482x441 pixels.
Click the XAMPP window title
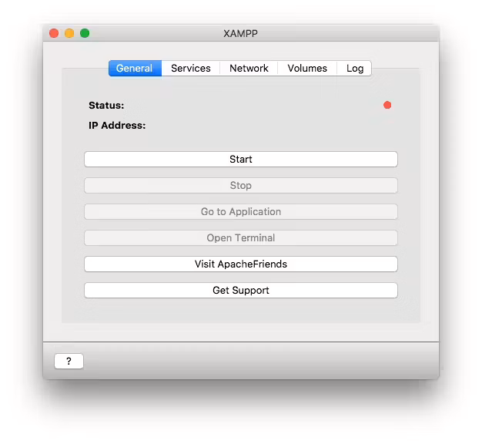pyautogui.click(x=240, y=34)
